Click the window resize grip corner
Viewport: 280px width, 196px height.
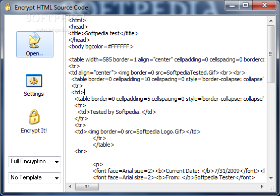(x=271, y=188)
